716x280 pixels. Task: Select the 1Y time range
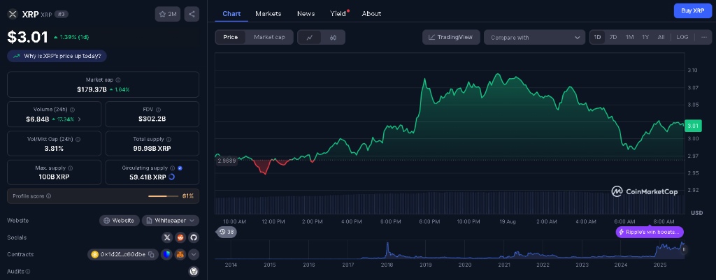pyautogui.click(x=645, y=38)
